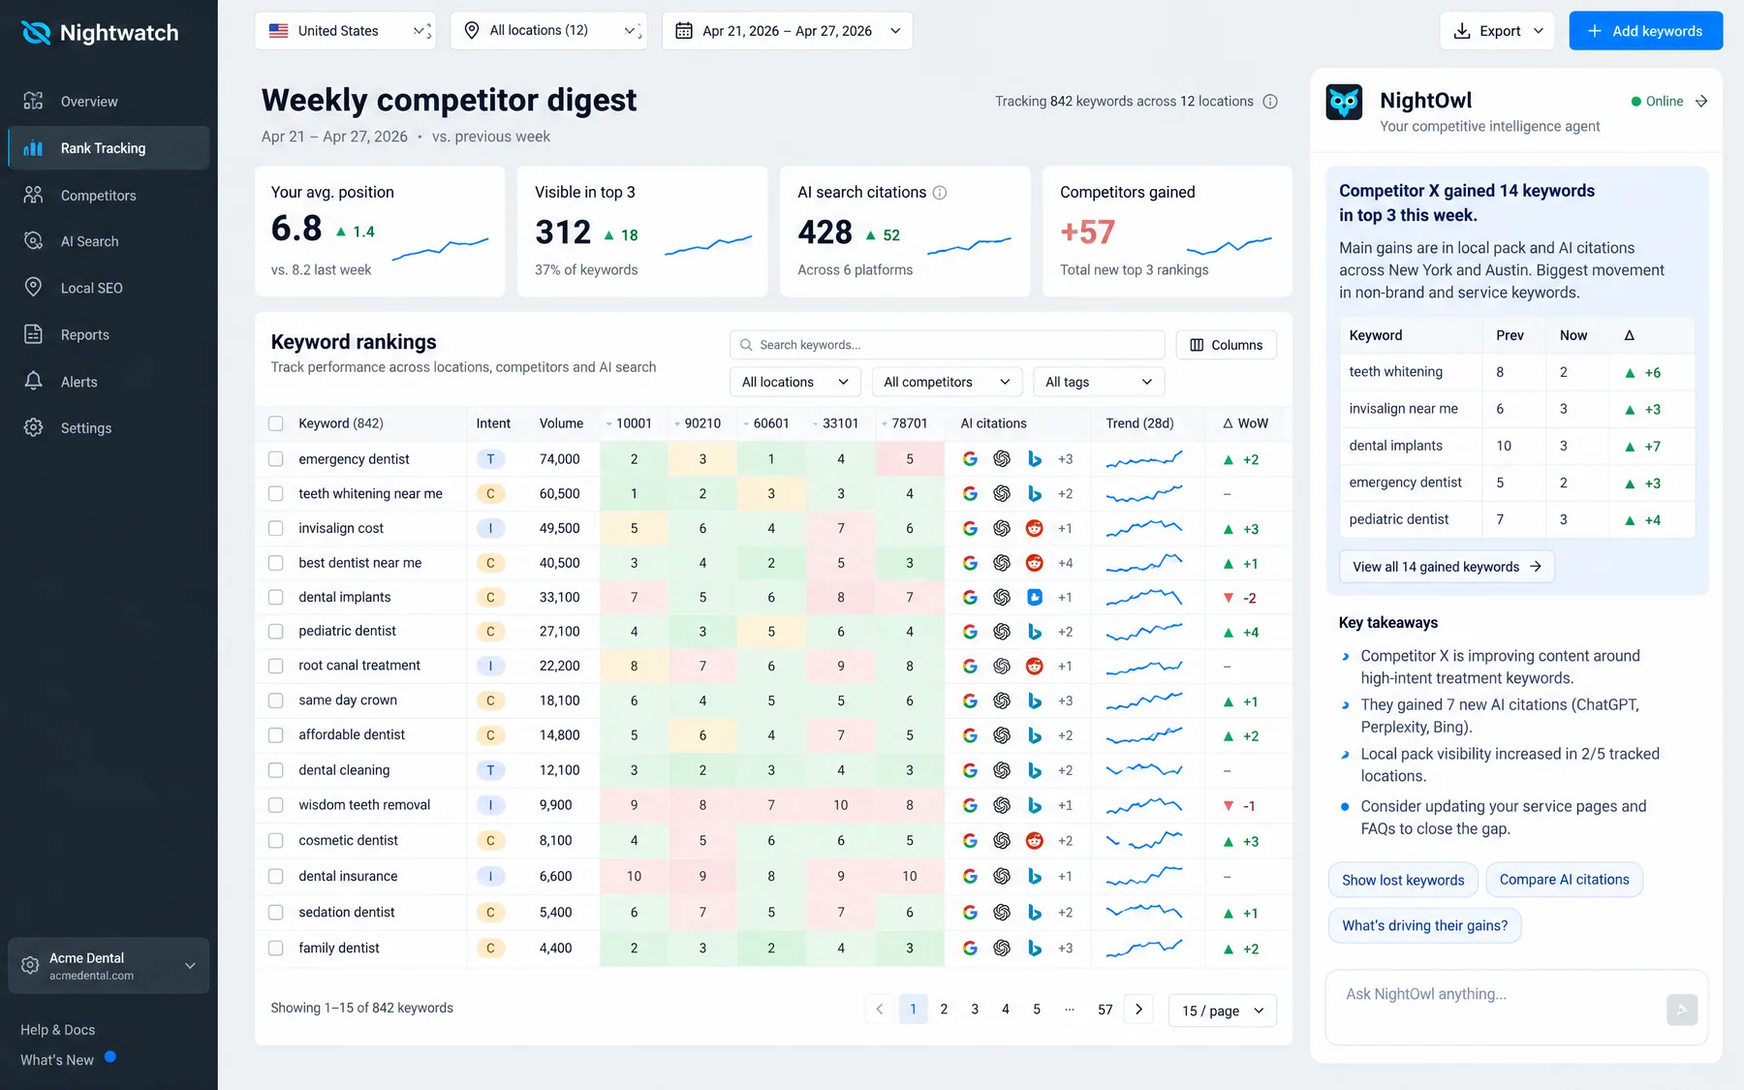Check the emergency dentist row checkbox

click(x=276, y=459)
